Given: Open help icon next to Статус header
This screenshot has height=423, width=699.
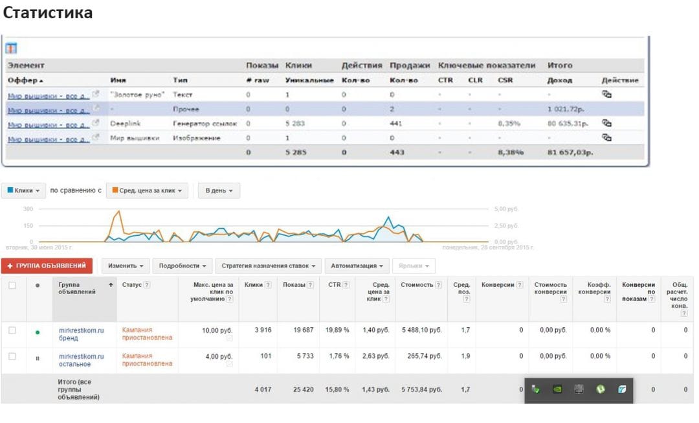Looking at the screenshot, I should click(147, 284).
